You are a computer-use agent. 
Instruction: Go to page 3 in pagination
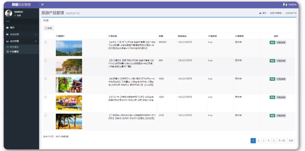point(263,140)
